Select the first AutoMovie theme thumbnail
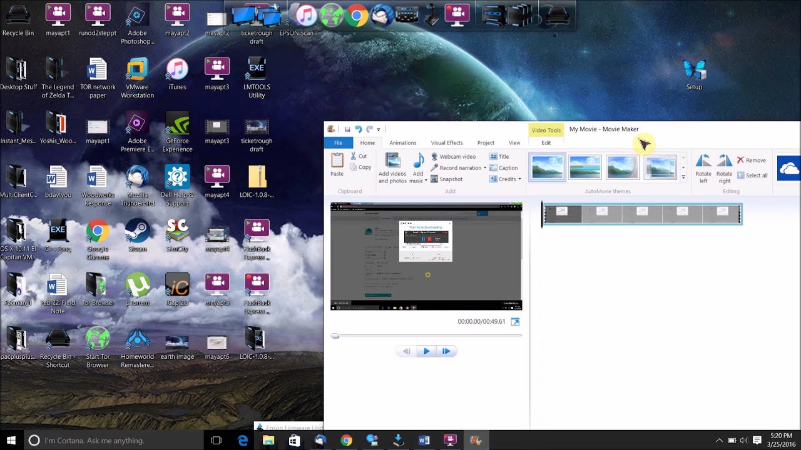Viewport: 801px width, 450px height. tap(548, 167)
